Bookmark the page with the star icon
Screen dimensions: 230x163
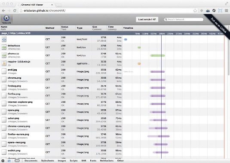point(195,11)
